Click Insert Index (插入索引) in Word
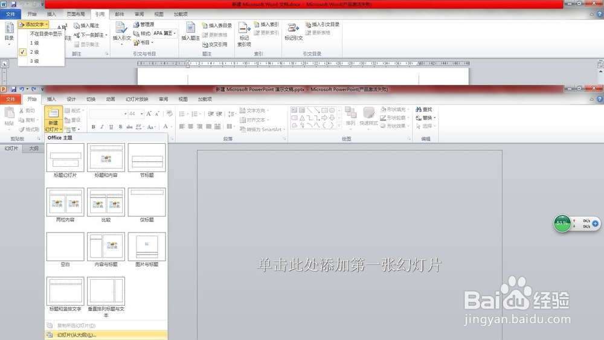This screenshot has height=340, width=604. pos(266,24)
